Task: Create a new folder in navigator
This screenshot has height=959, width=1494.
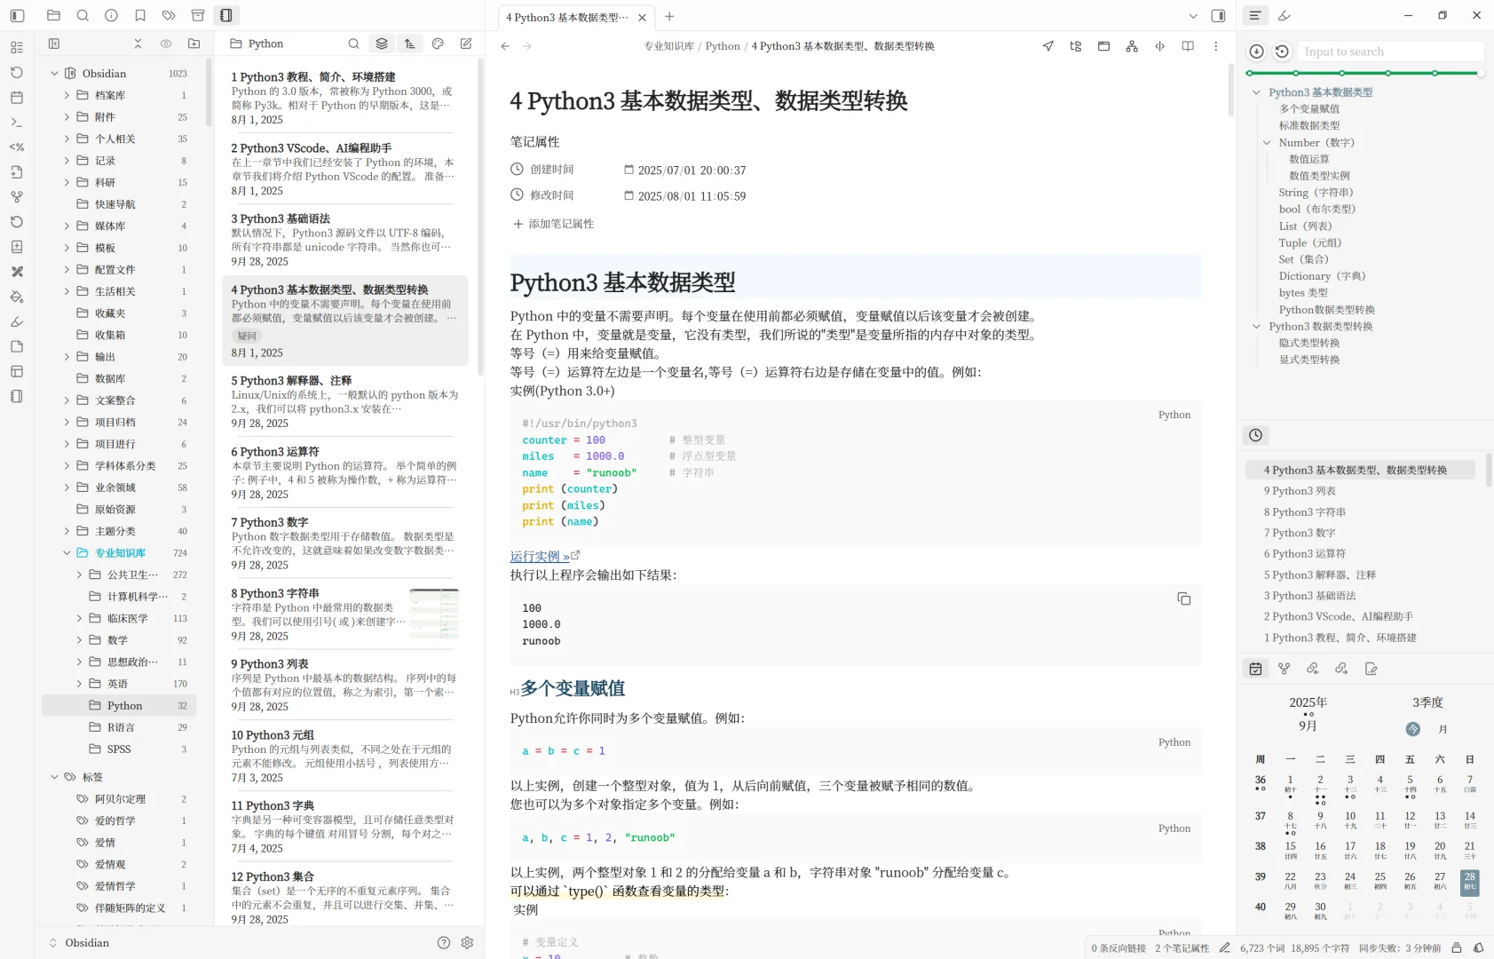Action: click(194, 44)
